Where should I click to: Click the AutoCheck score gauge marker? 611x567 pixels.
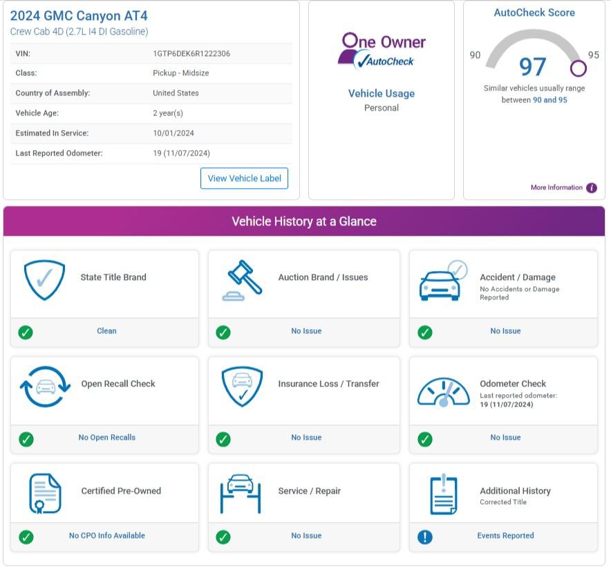point(579,68)
